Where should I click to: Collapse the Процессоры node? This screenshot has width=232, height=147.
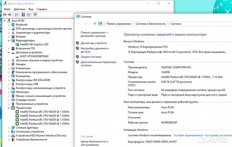point(9,108)
